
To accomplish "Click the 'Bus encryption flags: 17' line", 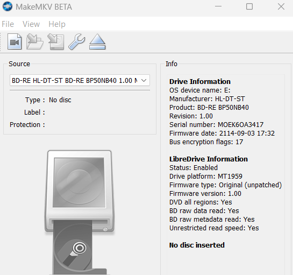I will click(x=206, y=142).
